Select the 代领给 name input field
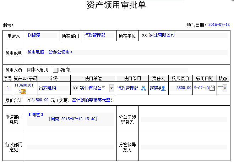The image size is (234, 162). 129,70
